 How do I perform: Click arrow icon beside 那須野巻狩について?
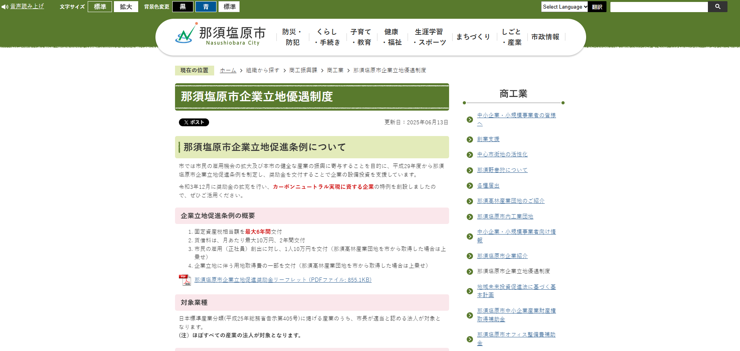coord(470,170)
